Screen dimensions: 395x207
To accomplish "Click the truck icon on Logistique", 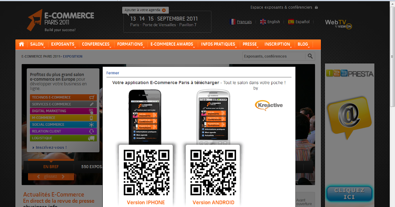I will [92, 138].
